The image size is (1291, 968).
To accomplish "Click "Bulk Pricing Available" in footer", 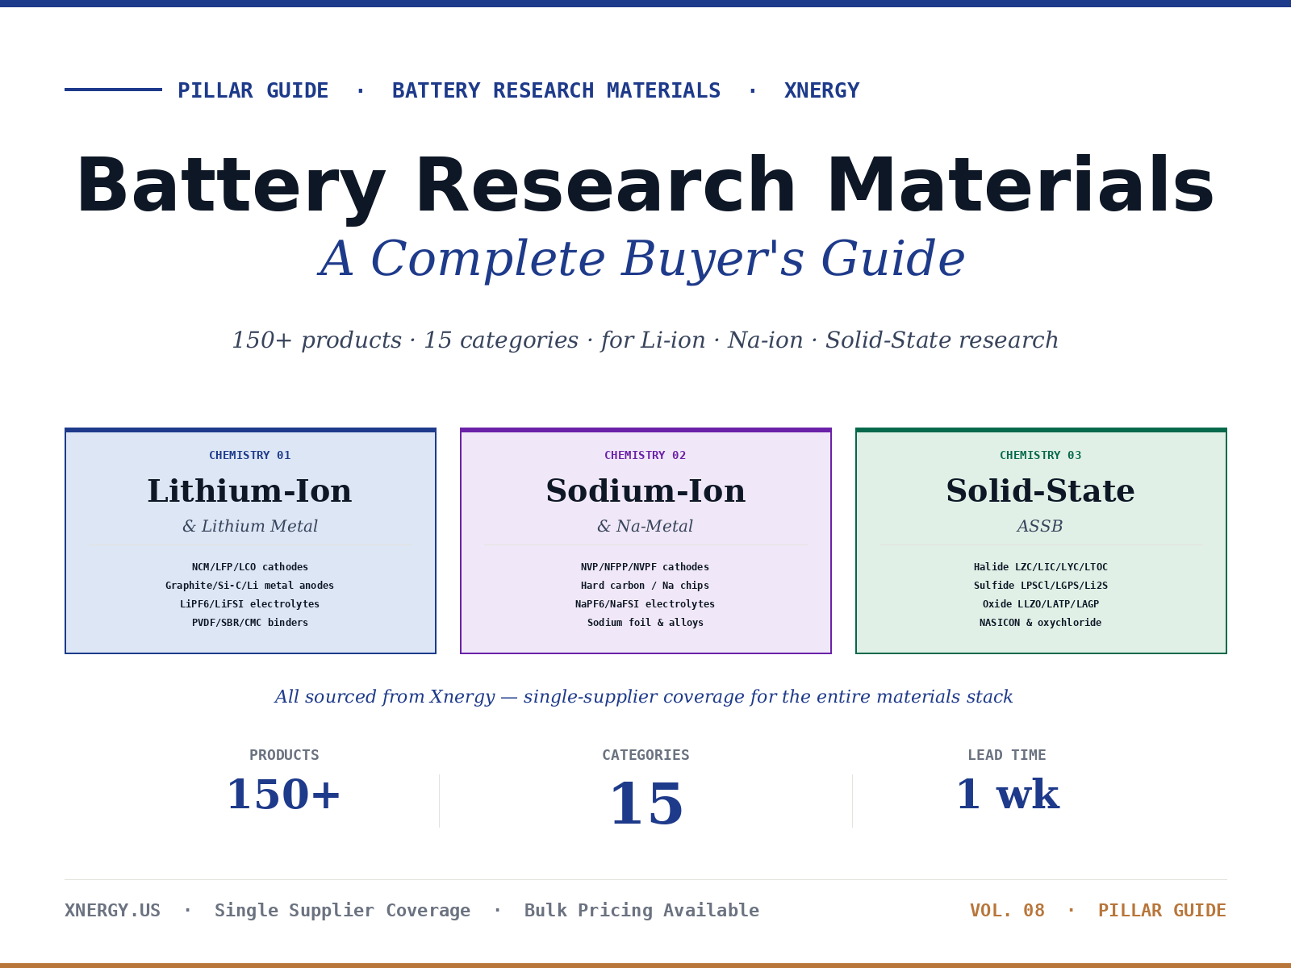I will tap(641, 911).
